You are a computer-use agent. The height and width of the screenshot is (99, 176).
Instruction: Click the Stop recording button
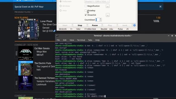pyautogui.click(x=80, y=25)
